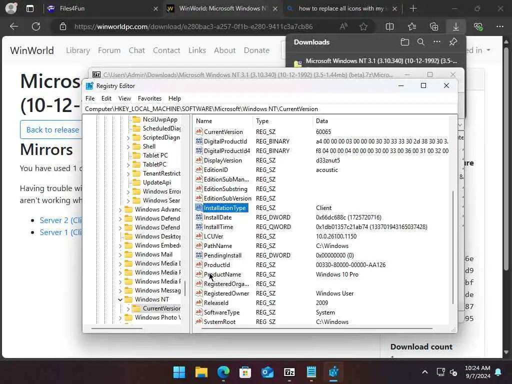This screenshot has width=512, height=384.
Task: Open File menu in Registry Editor
Action: click(x=90, y=98)
